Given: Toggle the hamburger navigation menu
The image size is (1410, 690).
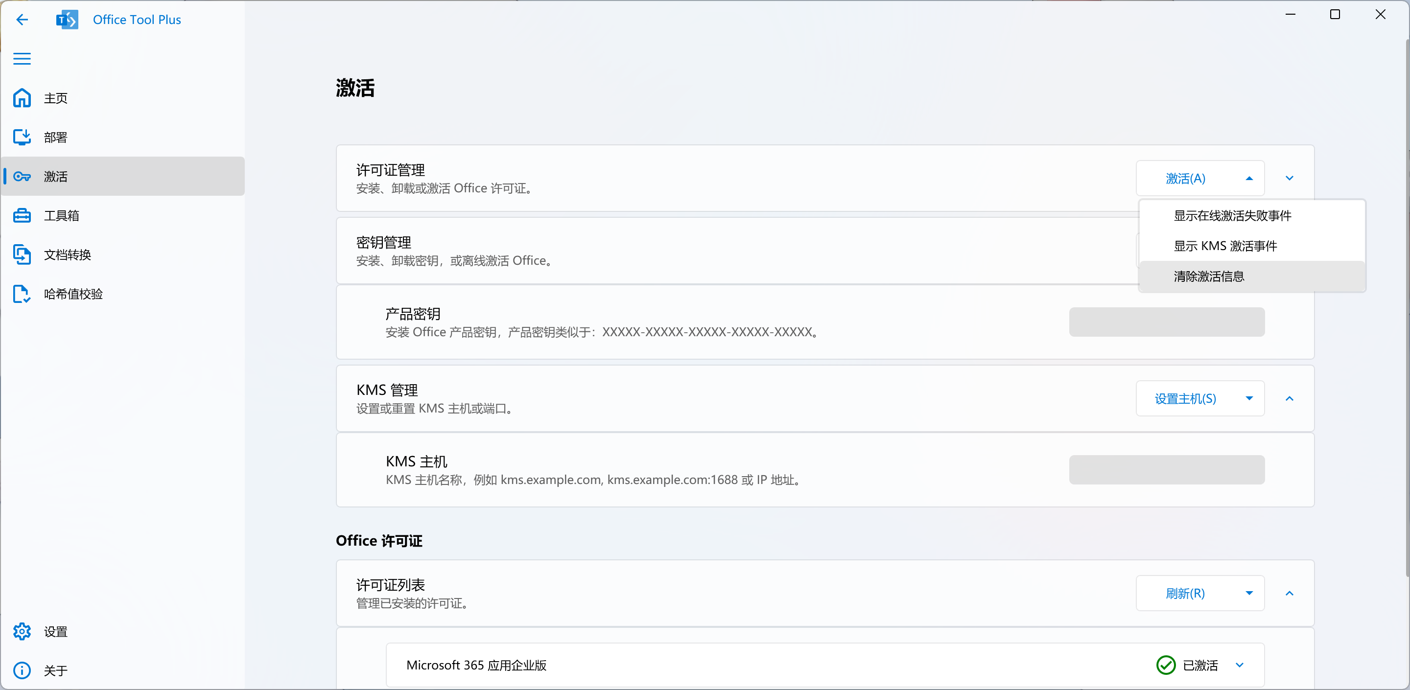Looking at the screenshot, I should click(x=22, y=59).
